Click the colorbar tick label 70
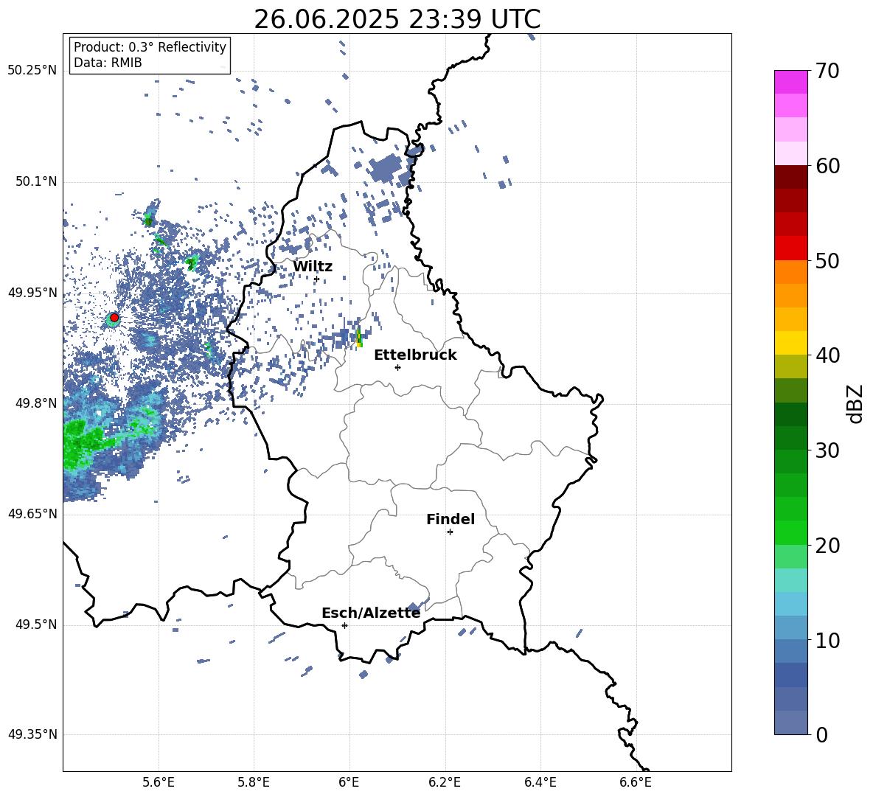Screen dimensions: 873x797 point(827,72)
